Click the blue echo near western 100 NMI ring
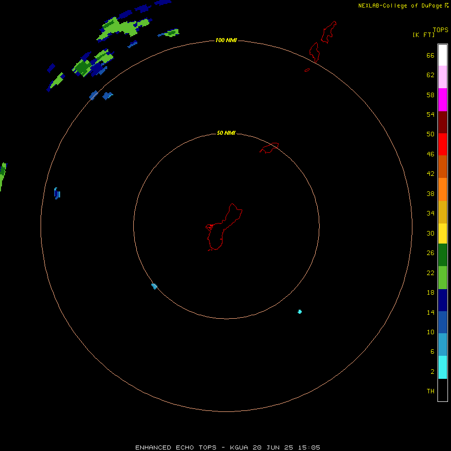 coord(57,193)
